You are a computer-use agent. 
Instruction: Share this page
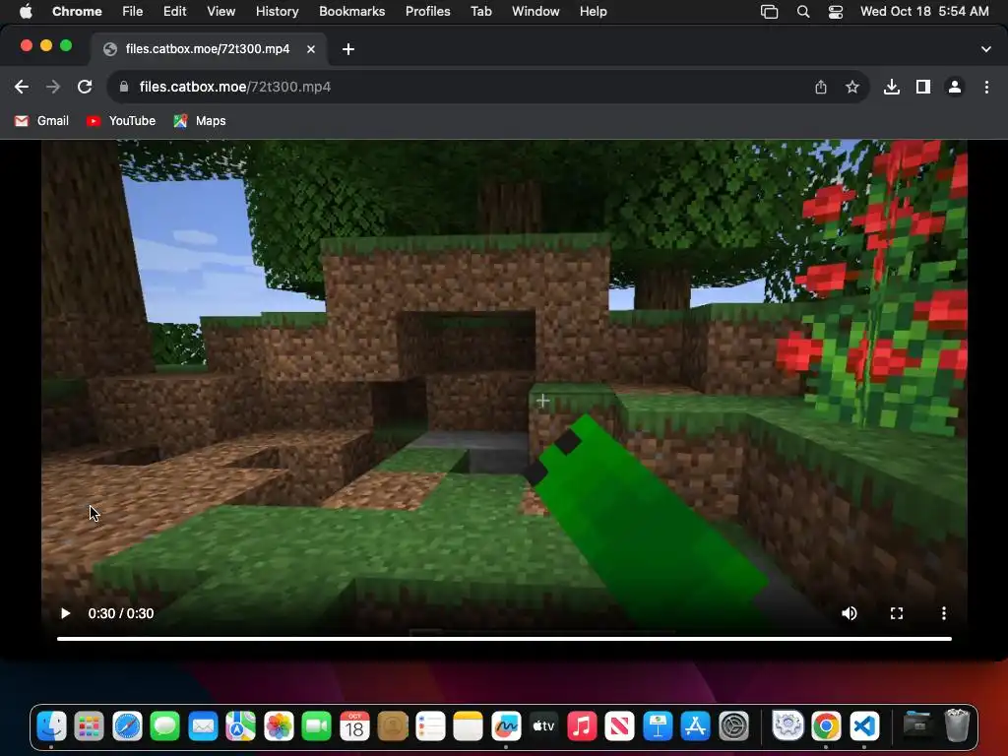tap(821, 87)
